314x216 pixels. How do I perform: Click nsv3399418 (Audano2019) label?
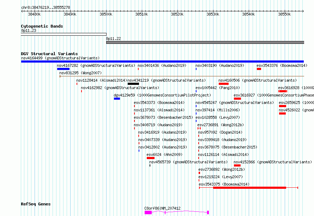pyautogui.click(x=223, y=140)
